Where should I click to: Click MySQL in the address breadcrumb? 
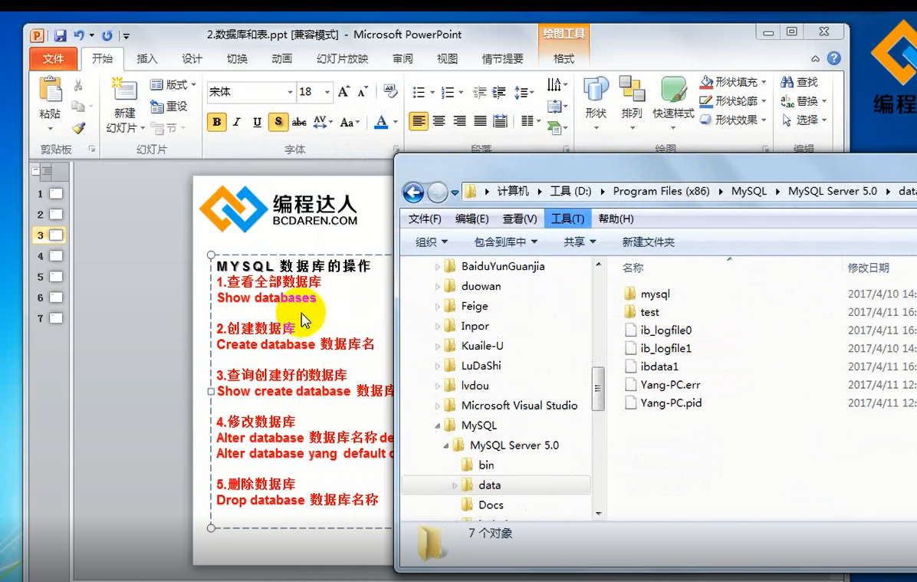[x=748, y=191]
